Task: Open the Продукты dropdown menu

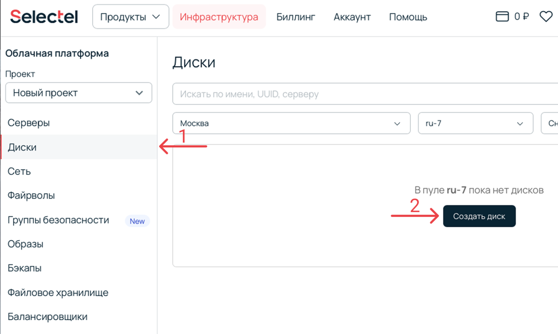Action: (130, 17)
